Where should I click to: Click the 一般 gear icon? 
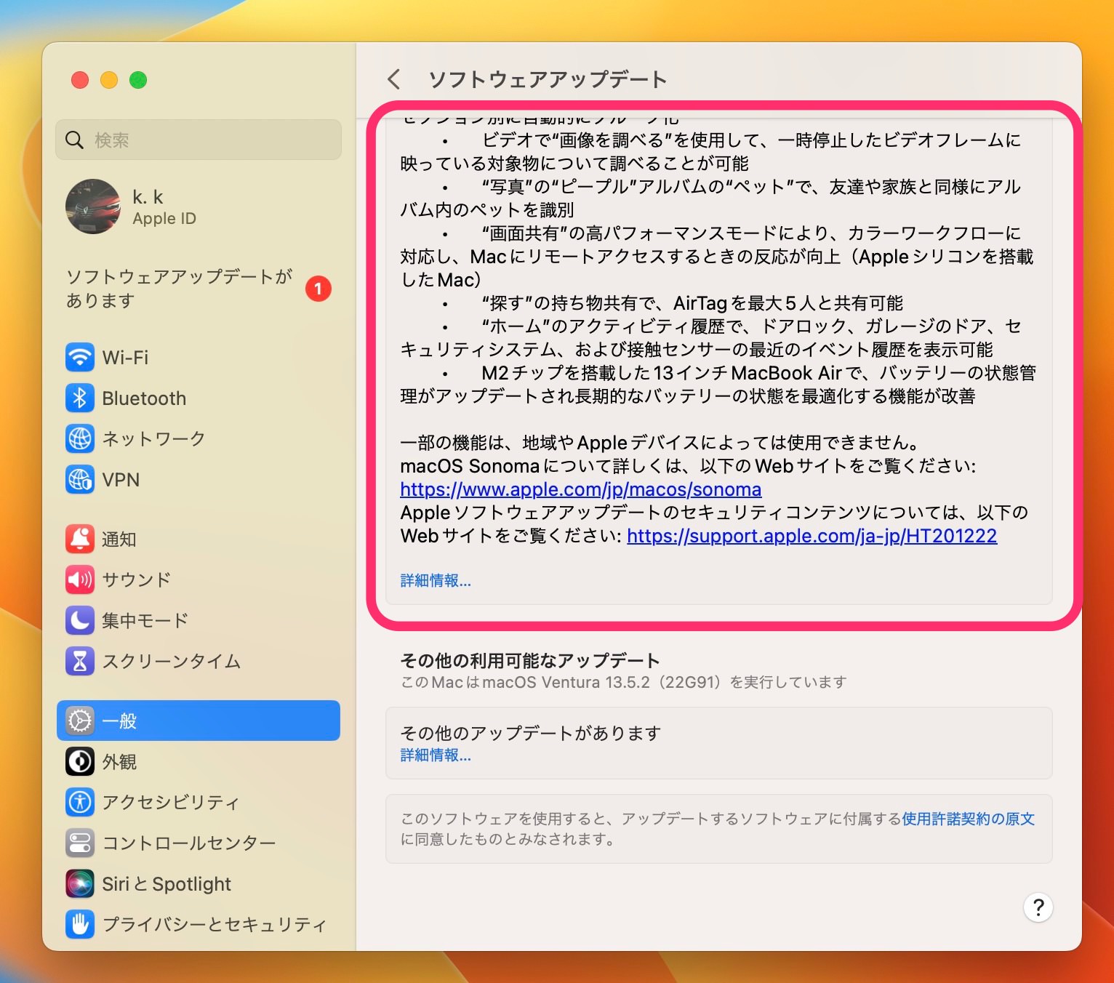pyautogui.click(x=80, y=721)
